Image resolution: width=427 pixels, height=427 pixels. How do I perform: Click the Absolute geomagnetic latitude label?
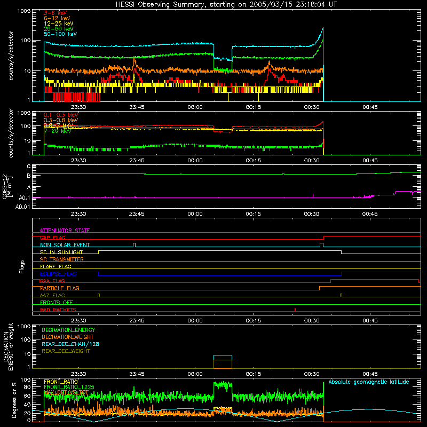tap(369, 382)
